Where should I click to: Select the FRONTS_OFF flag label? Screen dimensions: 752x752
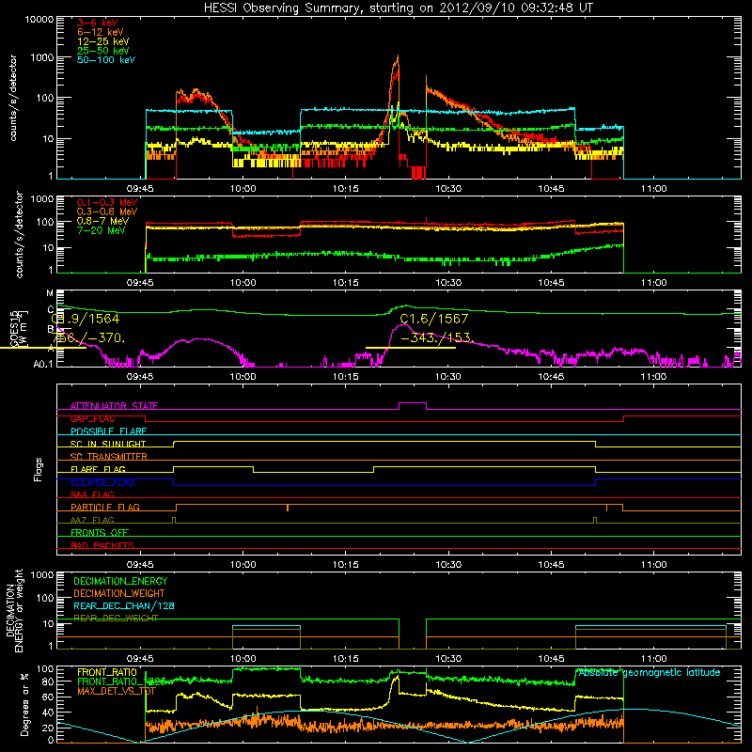100,533
